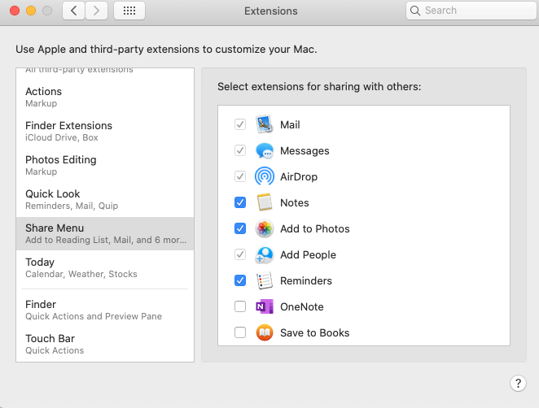This screenshot has height=408, width=539.
Task: Choose Quick Look in the sidebar
Action: [105, 199]
